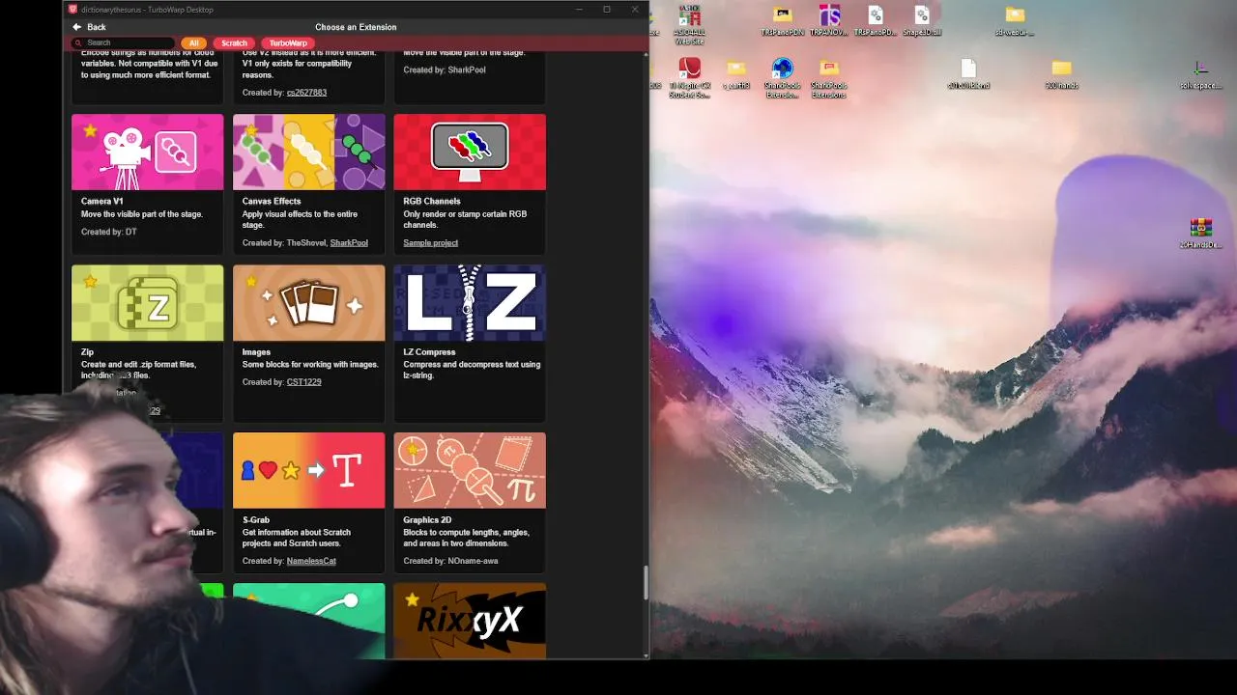Select the S-Grab extension thumbnail
Viewport: 1237px width, 695px height.
coord(308,470)
